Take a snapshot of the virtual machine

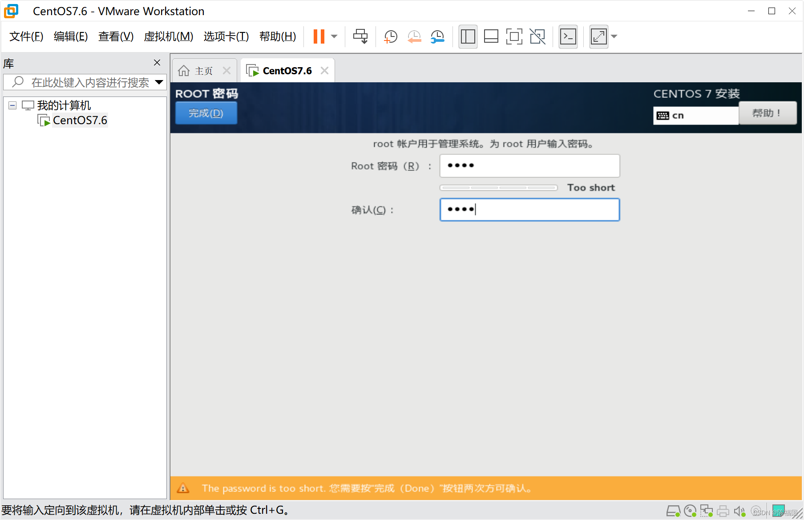tap(391, 36)
